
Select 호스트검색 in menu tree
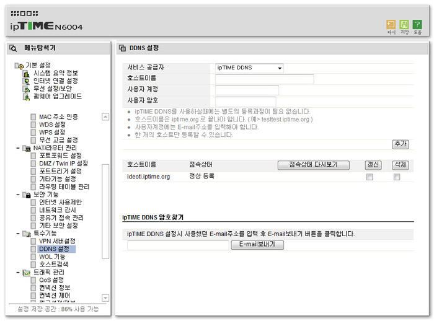click(x=53, y=264)
